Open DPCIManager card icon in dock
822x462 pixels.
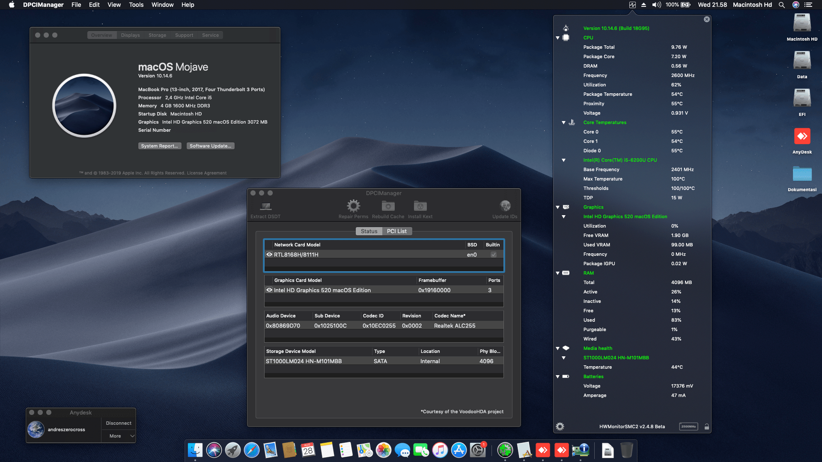click(581, 450)
